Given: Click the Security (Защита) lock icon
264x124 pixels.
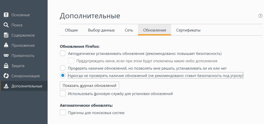Looking at the screenshot, I should tap(6, 66).
